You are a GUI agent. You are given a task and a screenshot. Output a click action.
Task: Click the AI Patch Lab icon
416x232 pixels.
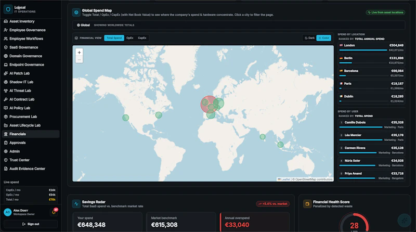pyautogui.click(x=6, y=73)
